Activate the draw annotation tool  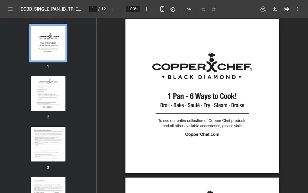point(189,9)
